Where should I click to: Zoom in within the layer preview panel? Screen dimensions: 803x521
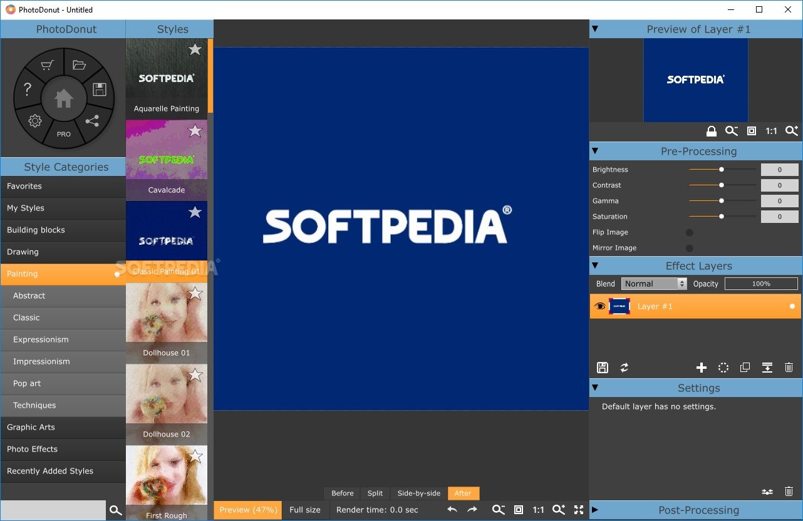pos(792,131)
